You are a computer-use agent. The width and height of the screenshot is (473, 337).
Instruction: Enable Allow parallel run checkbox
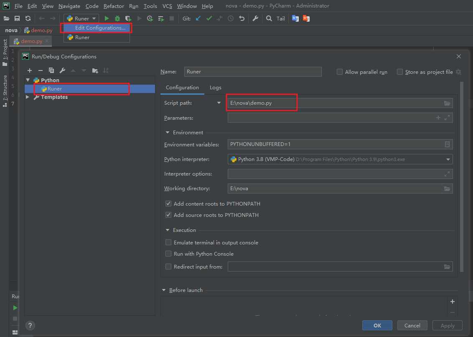point(340,72)
